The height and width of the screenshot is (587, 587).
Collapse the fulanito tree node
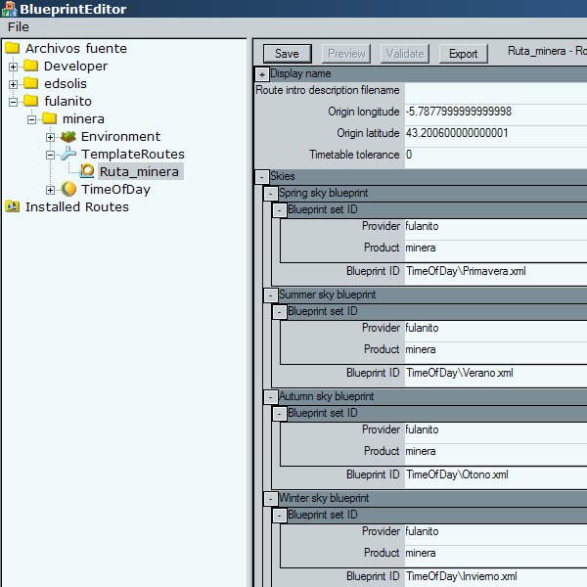(14, 102)
